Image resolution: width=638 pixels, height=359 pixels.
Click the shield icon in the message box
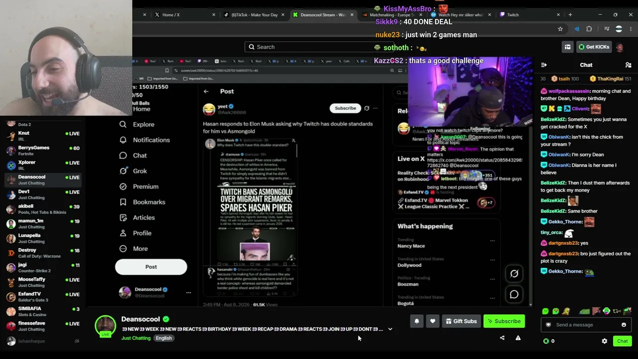[x=548, y=325]
